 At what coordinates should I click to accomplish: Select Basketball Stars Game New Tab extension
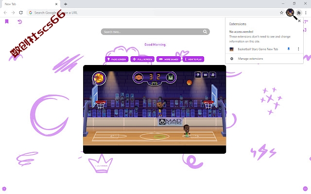point(258,49)
